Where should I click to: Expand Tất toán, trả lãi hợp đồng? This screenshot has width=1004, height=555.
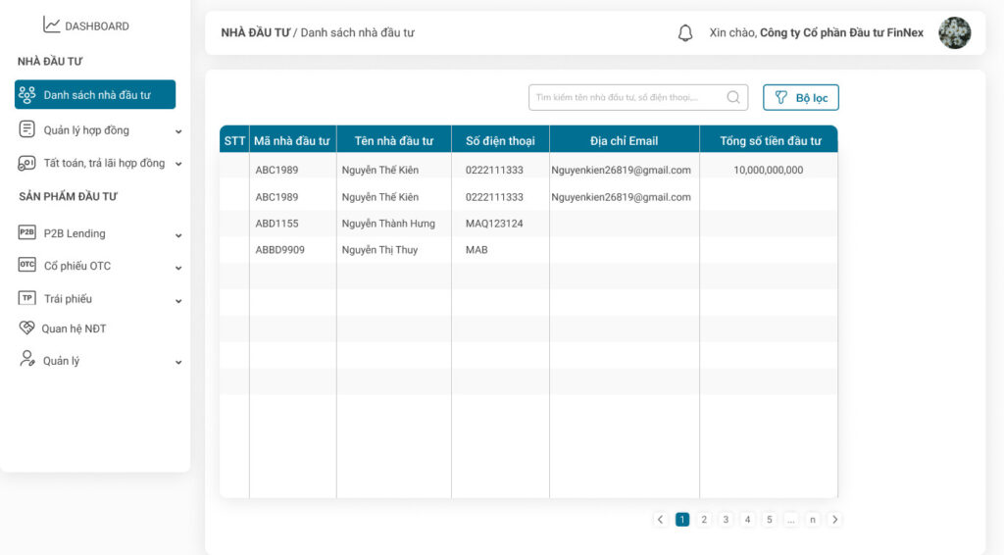tap(178, 164)
